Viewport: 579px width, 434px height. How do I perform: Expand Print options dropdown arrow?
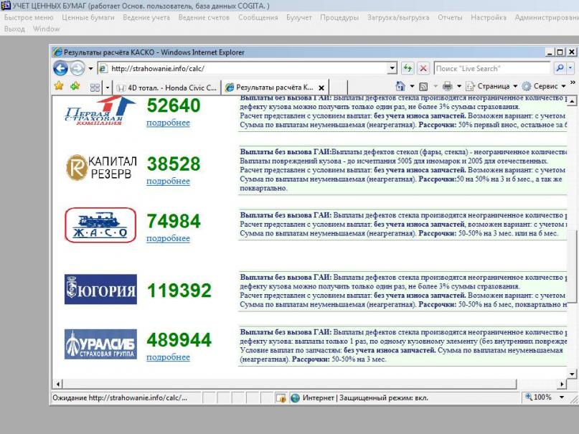tap(459, 86)
